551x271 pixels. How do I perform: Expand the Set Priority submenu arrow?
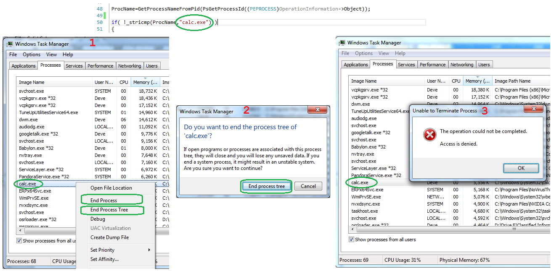click(x=149, y=250)
